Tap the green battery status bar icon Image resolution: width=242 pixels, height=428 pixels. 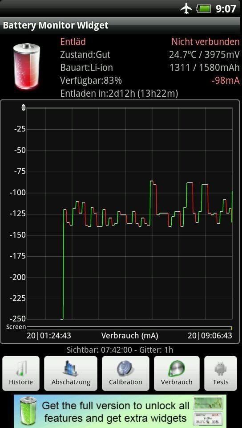point(204,9)
